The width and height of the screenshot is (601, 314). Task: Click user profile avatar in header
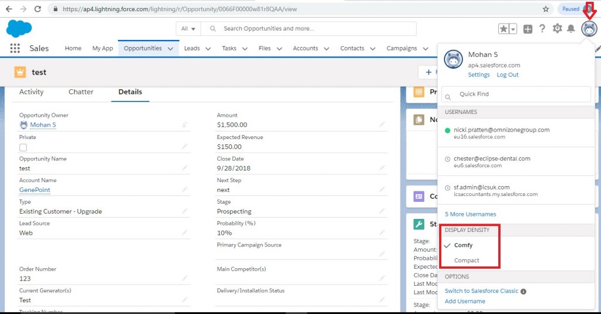(589, 29)
